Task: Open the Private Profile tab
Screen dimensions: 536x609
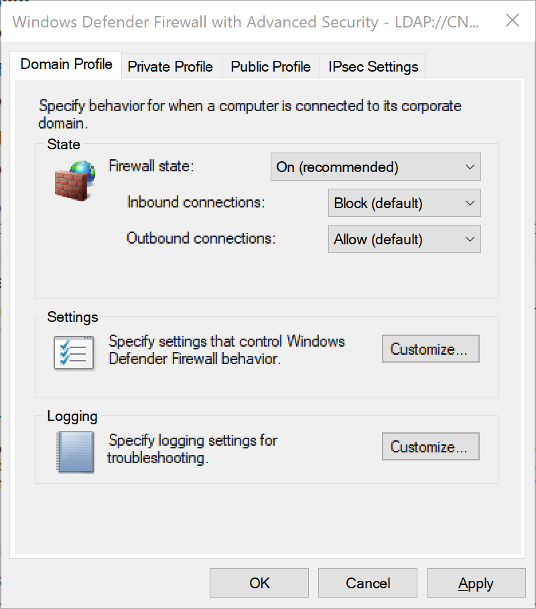Action: [x=170, y=67]
